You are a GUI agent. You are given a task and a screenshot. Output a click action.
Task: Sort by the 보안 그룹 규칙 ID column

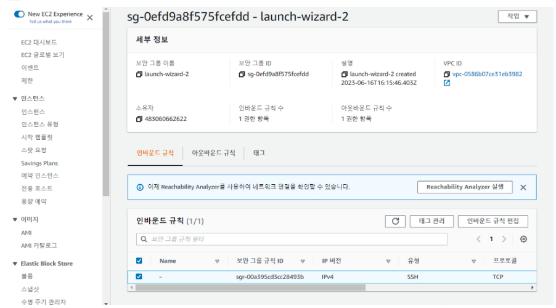[303, 262]
